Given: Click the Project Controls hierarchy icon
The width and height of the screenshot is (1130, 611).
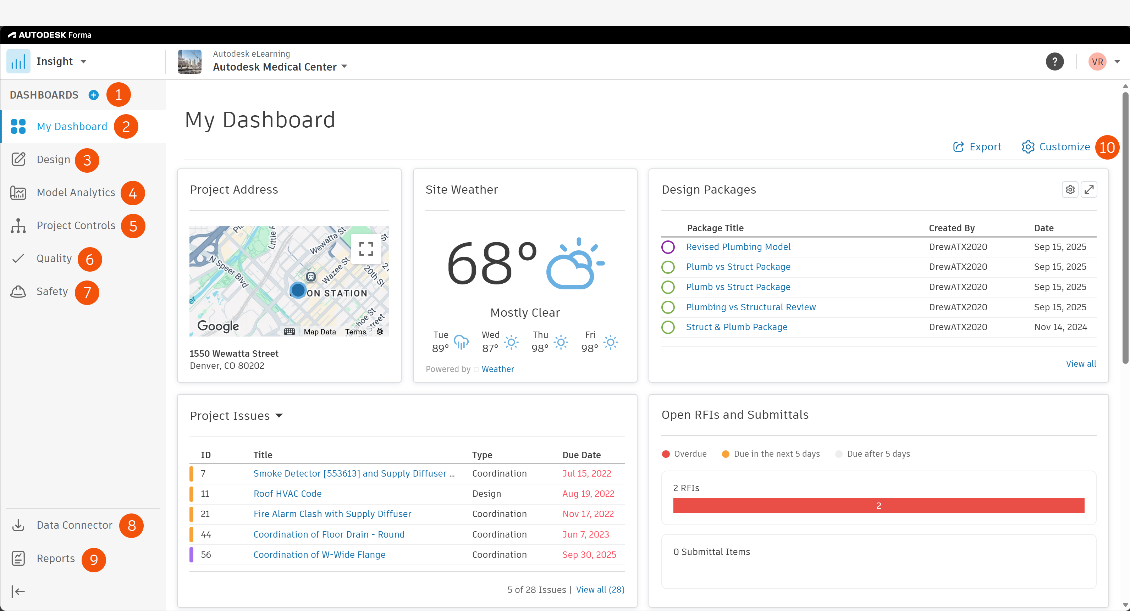Looking at the screenshot, I should pyautogui.click(x=18, y=225).
